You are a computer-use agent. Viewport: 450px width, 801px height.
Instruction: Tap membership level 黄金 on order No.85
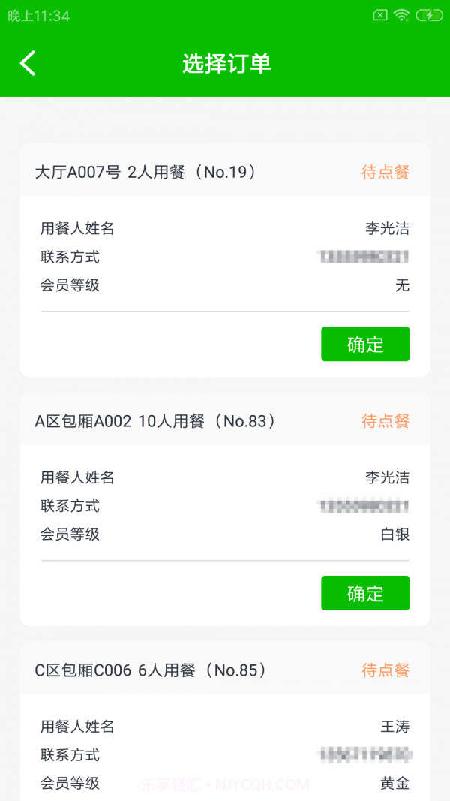[x=397, y=783]
